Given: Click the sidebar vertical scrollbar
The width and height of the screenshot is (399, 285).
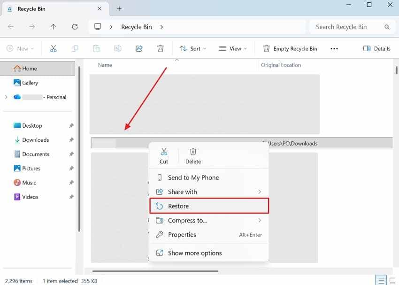Looking at the screenshot, I should click(79, 149).
